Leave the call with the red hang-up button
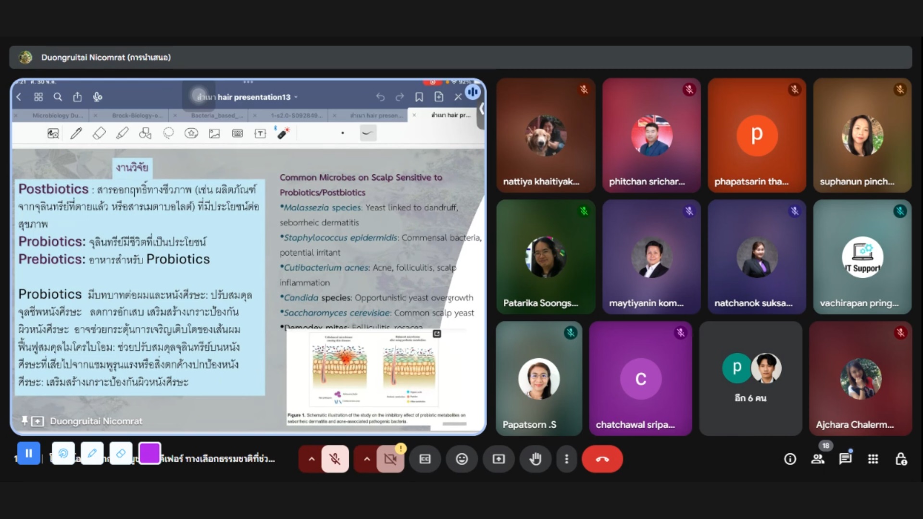The image size is (923, 519). coord(602,459)
